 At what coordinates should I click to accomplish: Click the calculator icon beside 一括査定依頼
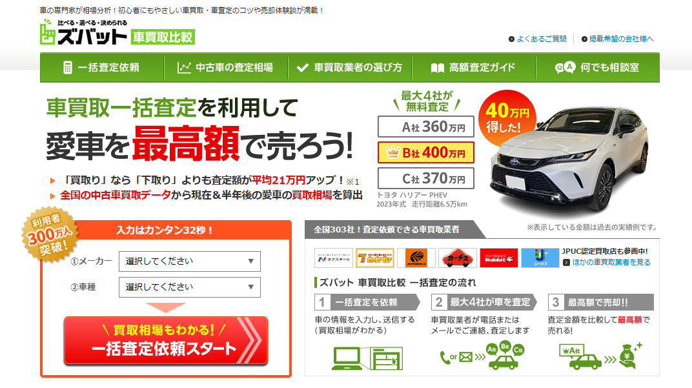pyautogui.click(x=68, y=68)
